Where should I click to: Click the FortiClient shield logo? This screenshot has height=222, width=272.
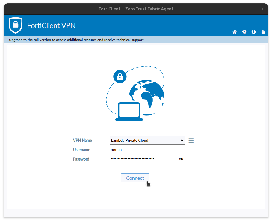coord(15,25)
